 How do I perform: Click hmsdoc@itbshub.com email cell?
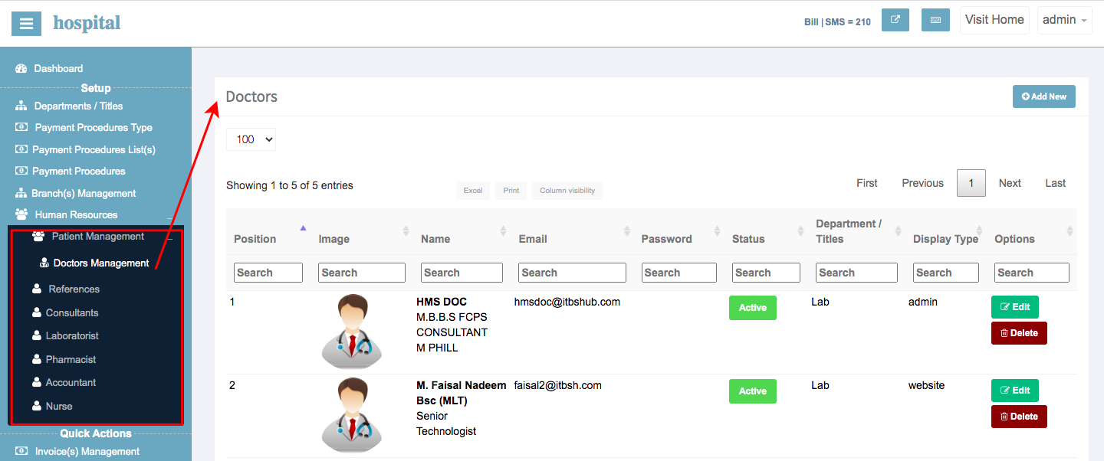click(x=567, y=302)
